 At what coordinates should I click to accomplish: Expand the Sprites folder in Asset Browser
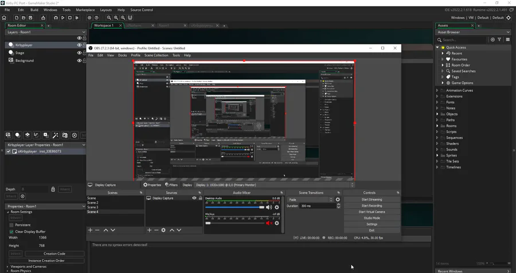(437, 155)
